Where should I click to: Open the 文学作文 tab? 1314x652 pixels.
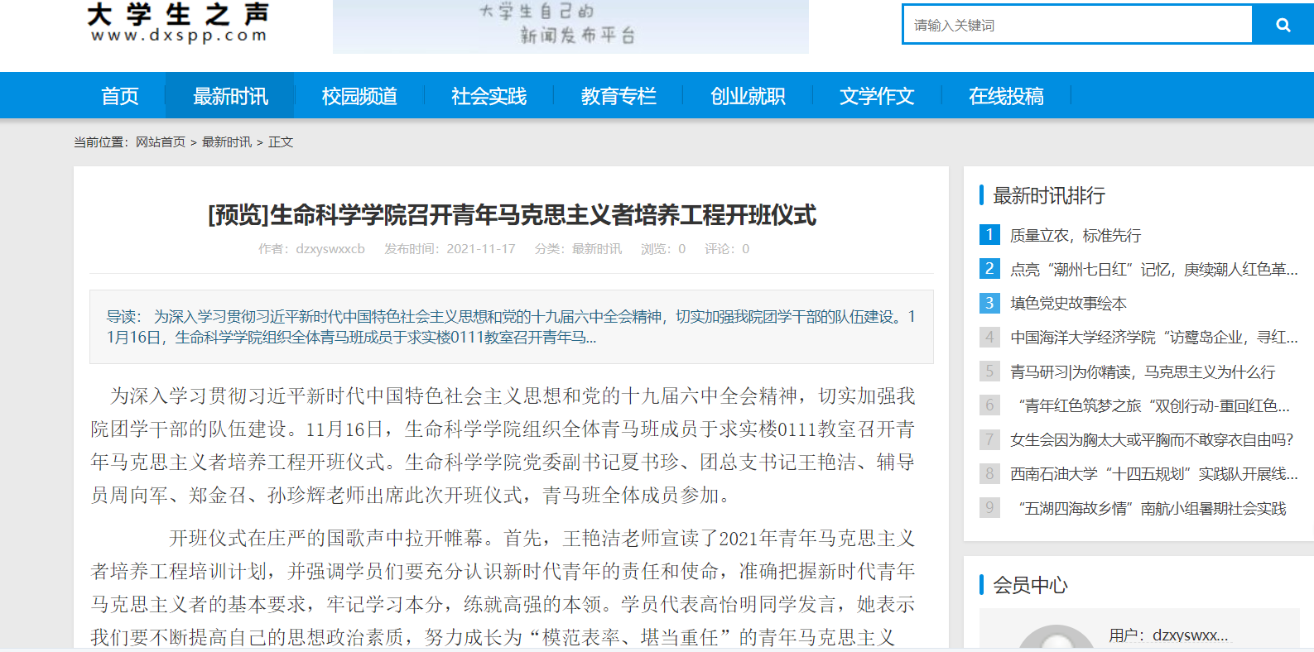(876, 96)
